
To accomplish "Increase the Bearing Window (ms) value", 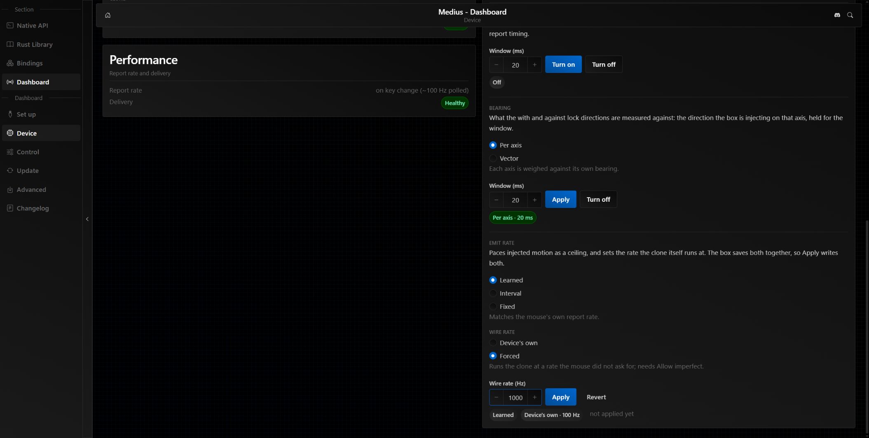I will click(x=534, y=200).
